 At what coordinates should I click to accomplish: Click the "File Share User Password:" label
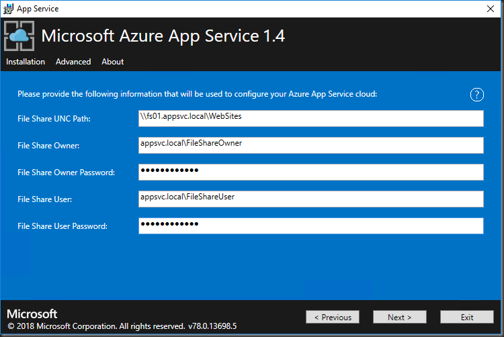click(62, 226)
